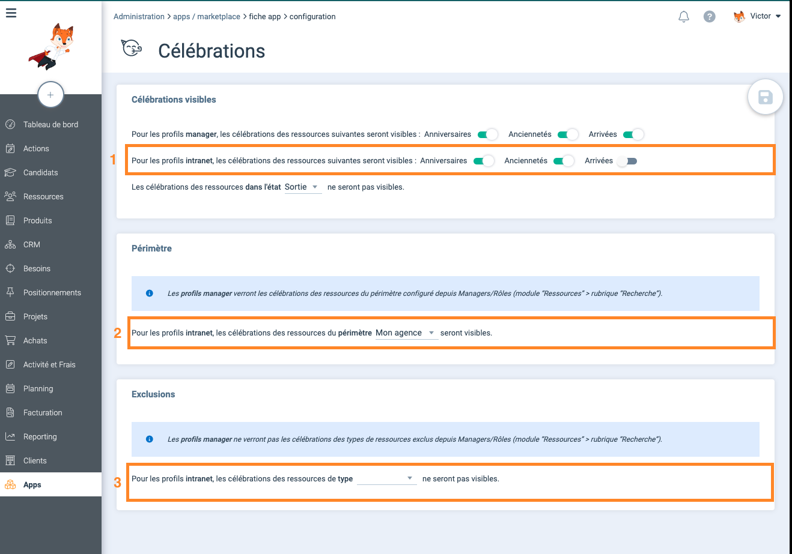Click the Achats shopping cart icon
The height and width of the screenshot is (554, 792).
[10, 340]
